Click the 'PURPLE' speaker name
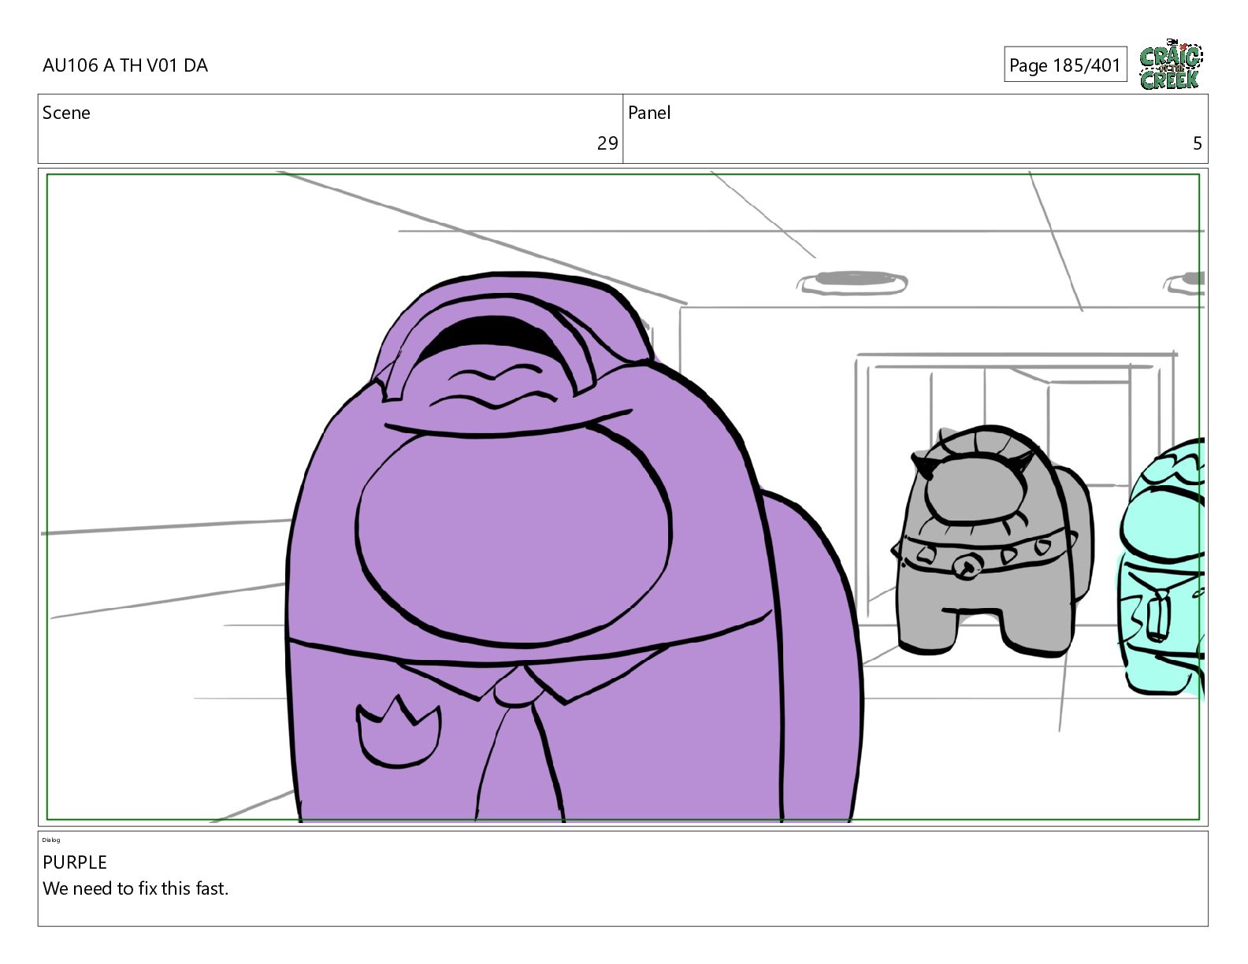 point(75,862)
